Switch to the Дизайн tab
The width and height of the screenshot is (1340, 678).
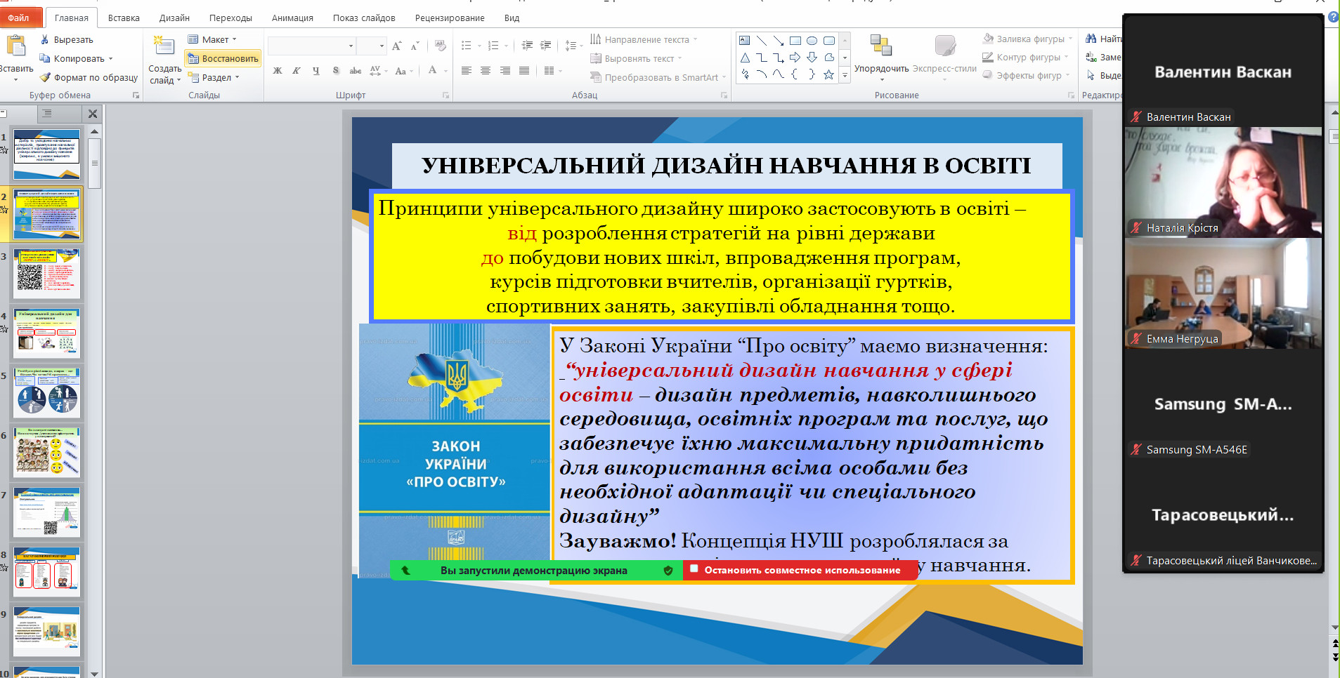tap(174, 18)
